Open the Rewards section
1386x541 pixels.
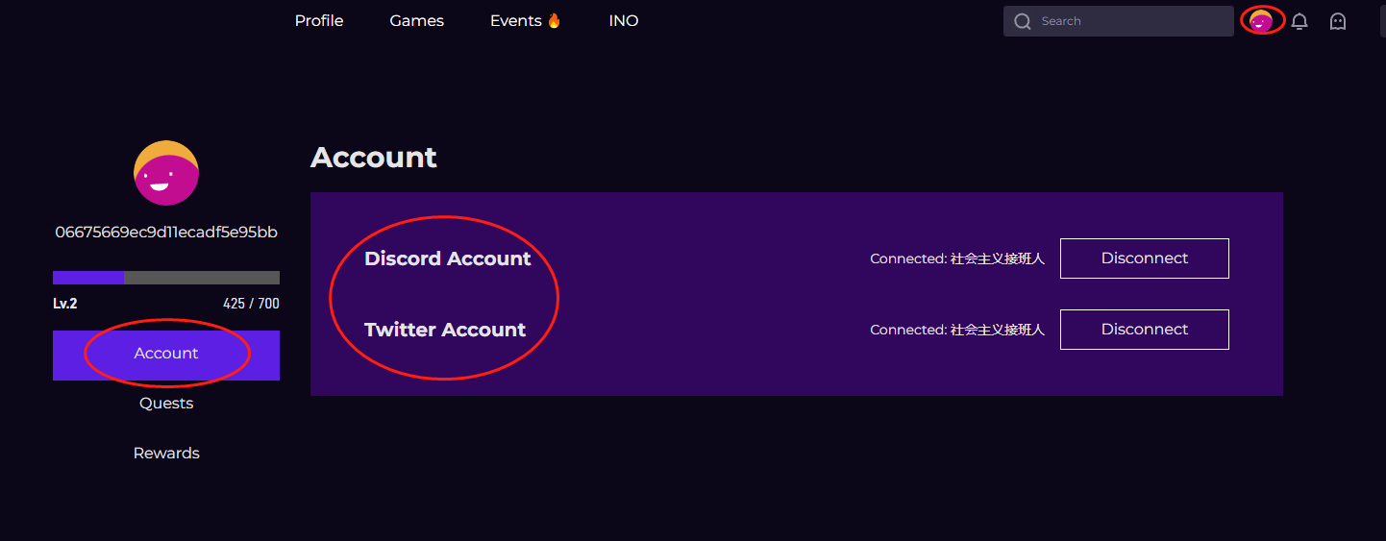[x=166, y=454]
